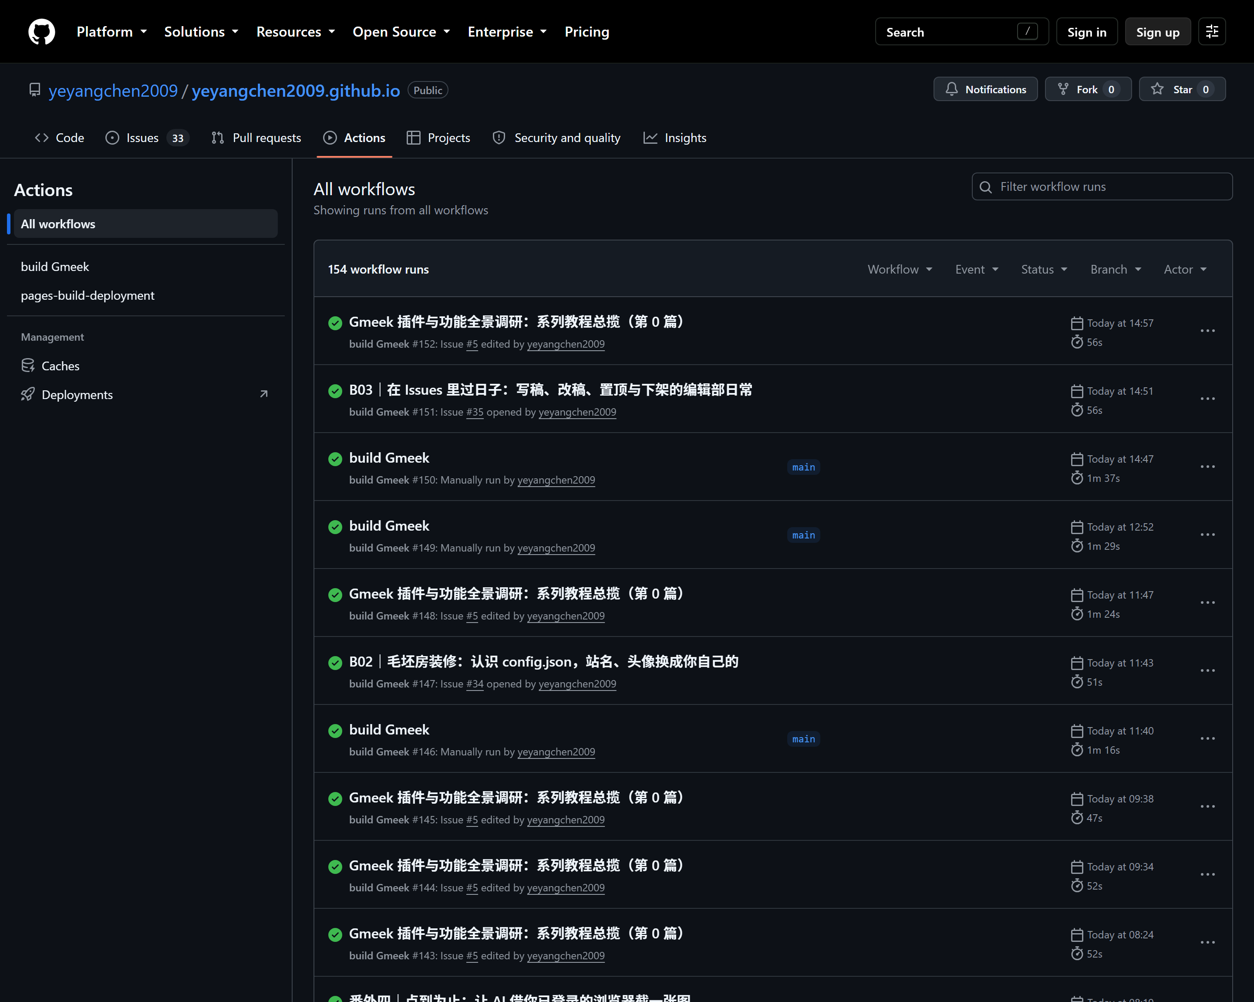Image resolution: width=1254 pixels, height=1002 pixels.
Task: Open the Branch filter dropdown
Action: (x=1116, y=269)
